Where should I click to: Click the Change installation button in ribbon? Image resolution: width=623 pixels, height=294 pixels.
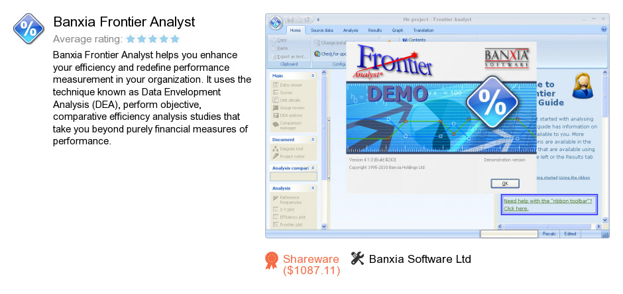tap(331, 42)
